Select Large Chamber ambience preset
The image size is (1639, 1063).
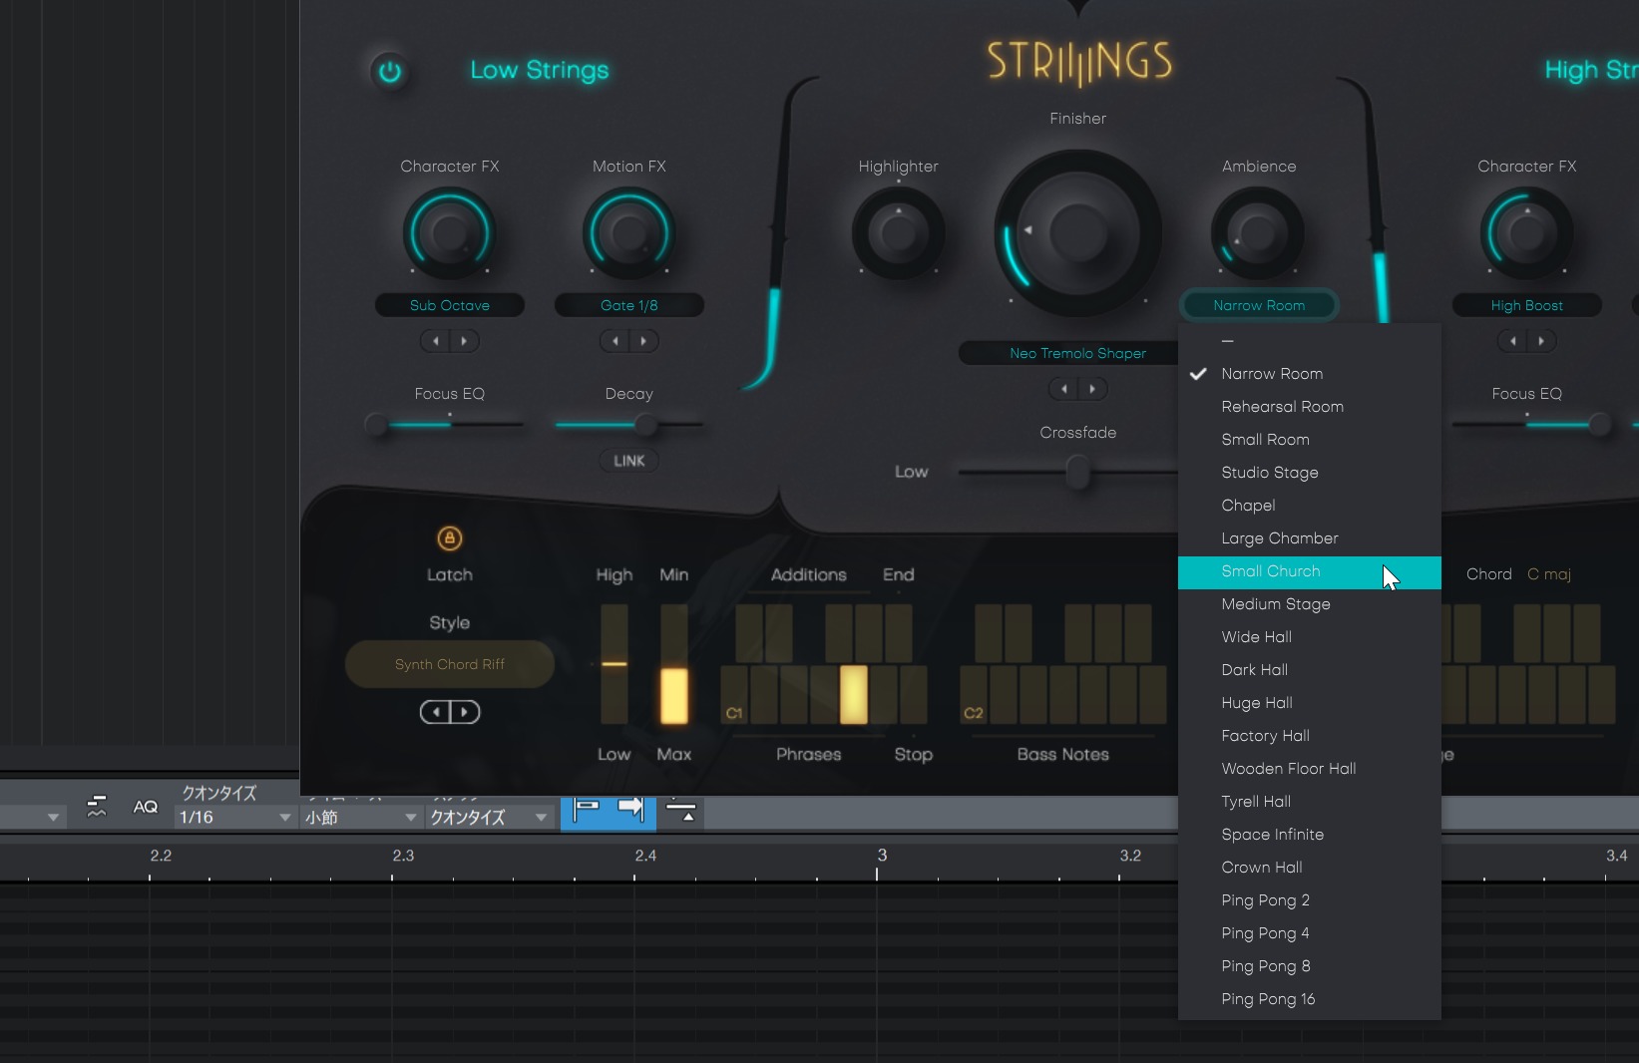point(1310,538)
